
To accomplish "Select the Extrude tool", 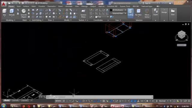I will pos(12,12).
